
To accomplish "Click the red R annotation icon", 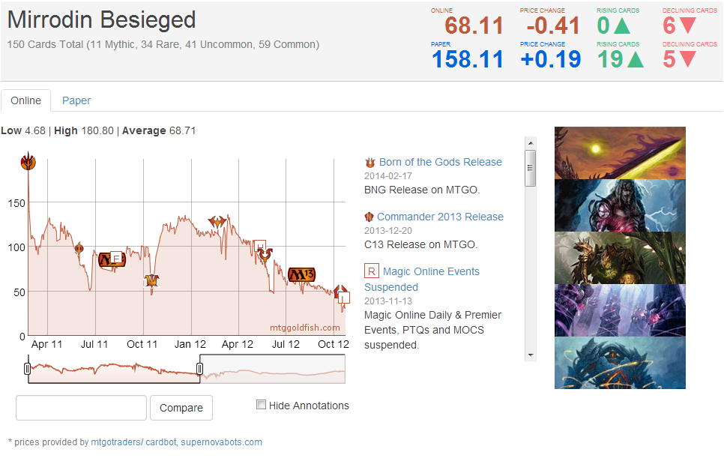I will tap(371, 271).
